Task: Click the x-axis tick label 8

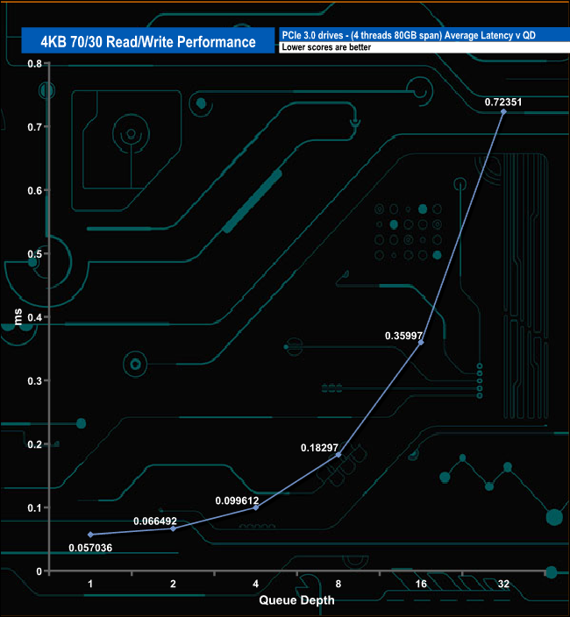Action: [338, 584]
